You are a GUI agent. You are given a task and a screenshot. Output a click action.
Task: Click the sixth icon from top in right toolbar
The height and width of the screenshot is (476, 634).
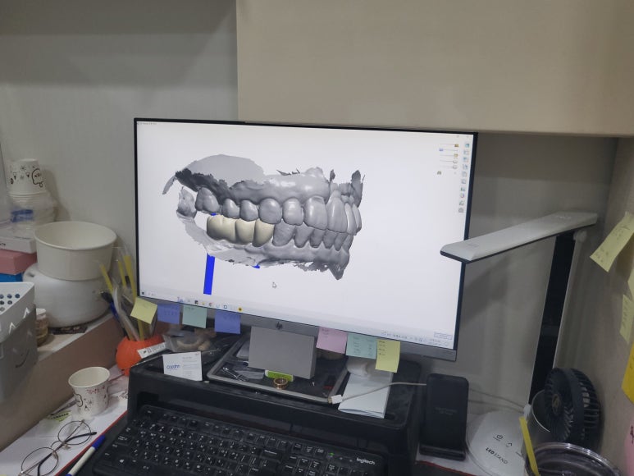click(463, 181)
